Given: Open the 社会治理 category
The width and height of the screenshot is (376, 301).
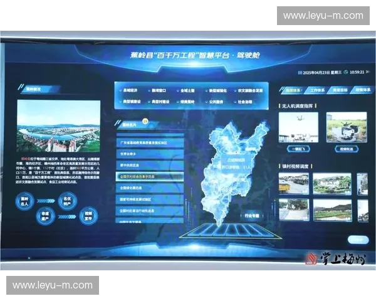Looking at the screenshot, I should [x=246, y=102].
